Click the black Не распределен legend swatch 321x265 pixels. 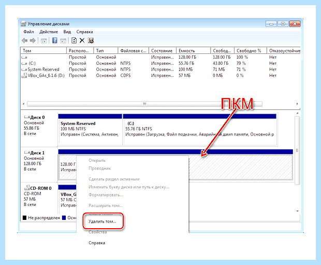click(x=24, y=218)
